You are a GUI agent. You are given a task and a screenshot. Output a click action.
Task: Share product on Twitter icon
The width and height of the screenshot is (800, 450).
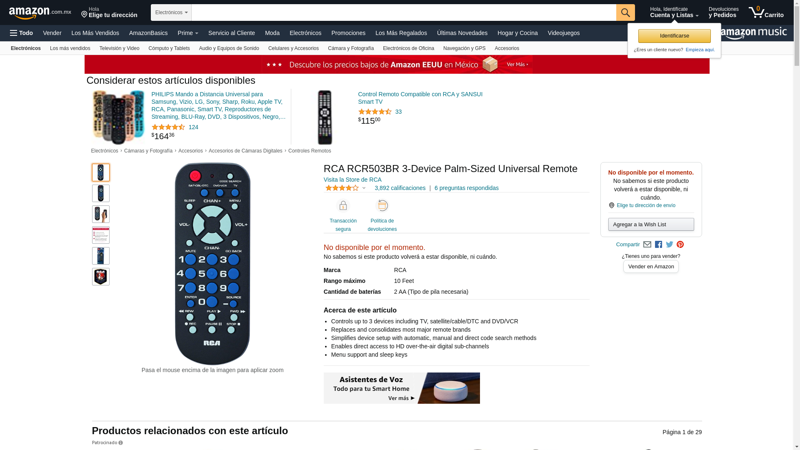coord(670,245)
